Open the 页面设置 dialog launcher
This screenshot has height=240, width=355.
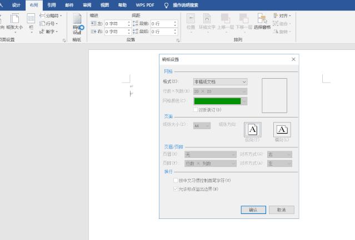[64, 40]
